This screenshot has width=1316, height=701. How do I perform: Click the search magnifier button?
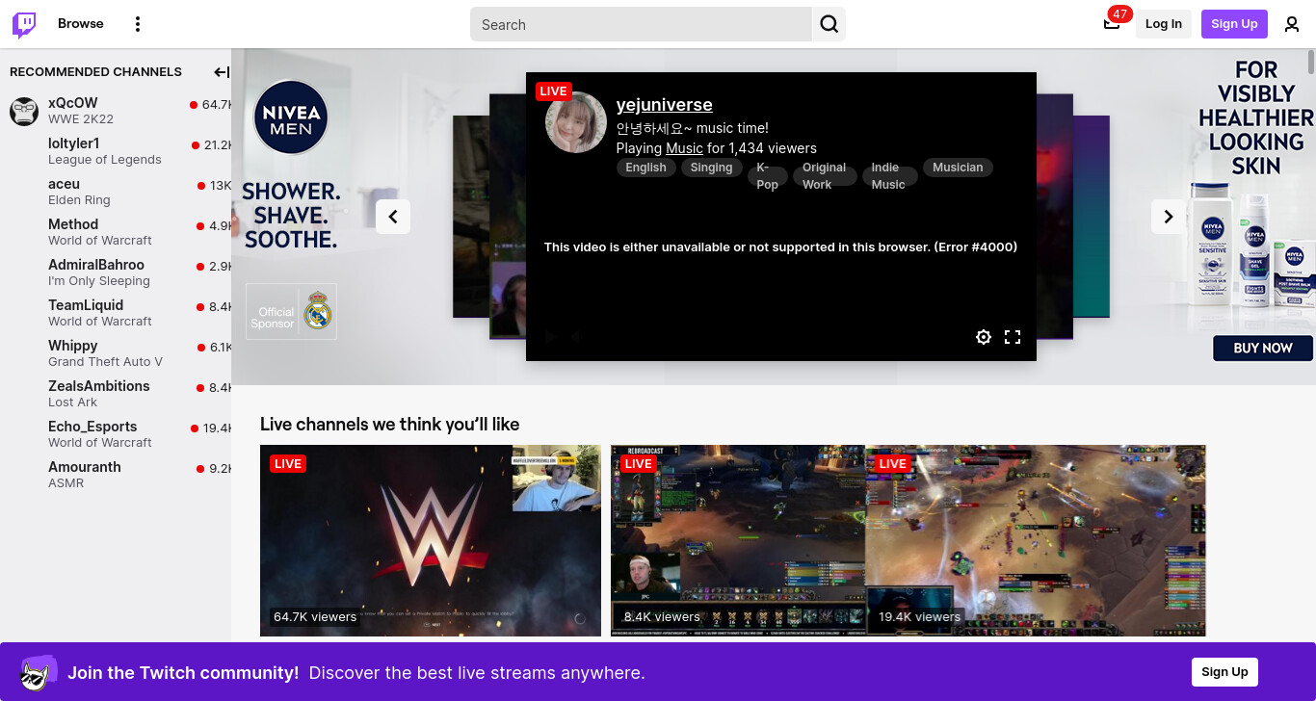point(829,24)
